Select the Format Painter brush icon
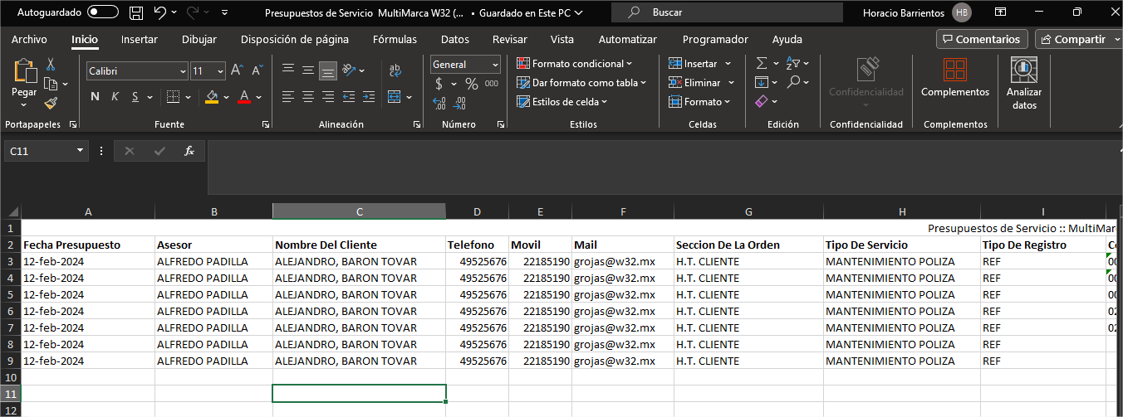Screen dimensions: 1123x417 pyautogui.click(x=51, y=103)
